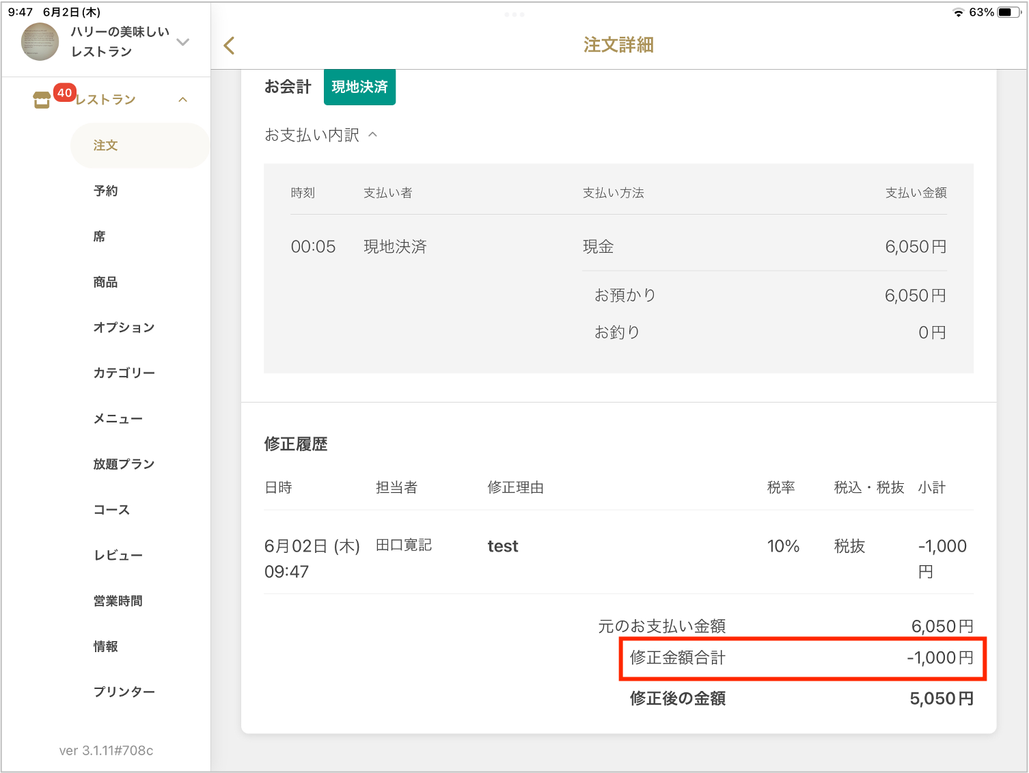Open the レビュー reviews section
1029x773 pixels.
118,556
